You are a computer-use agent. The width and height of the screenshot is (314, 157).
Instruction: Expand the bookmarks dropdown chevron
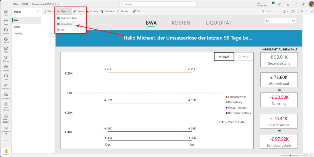click(x=287, y=11)
